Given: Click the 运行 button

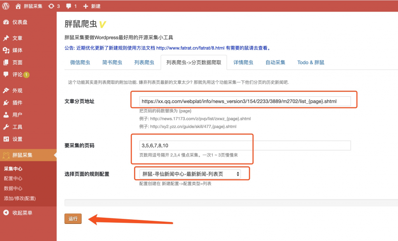Looking at the screenshot, I should pyautogui.click(x=73, y=219).
